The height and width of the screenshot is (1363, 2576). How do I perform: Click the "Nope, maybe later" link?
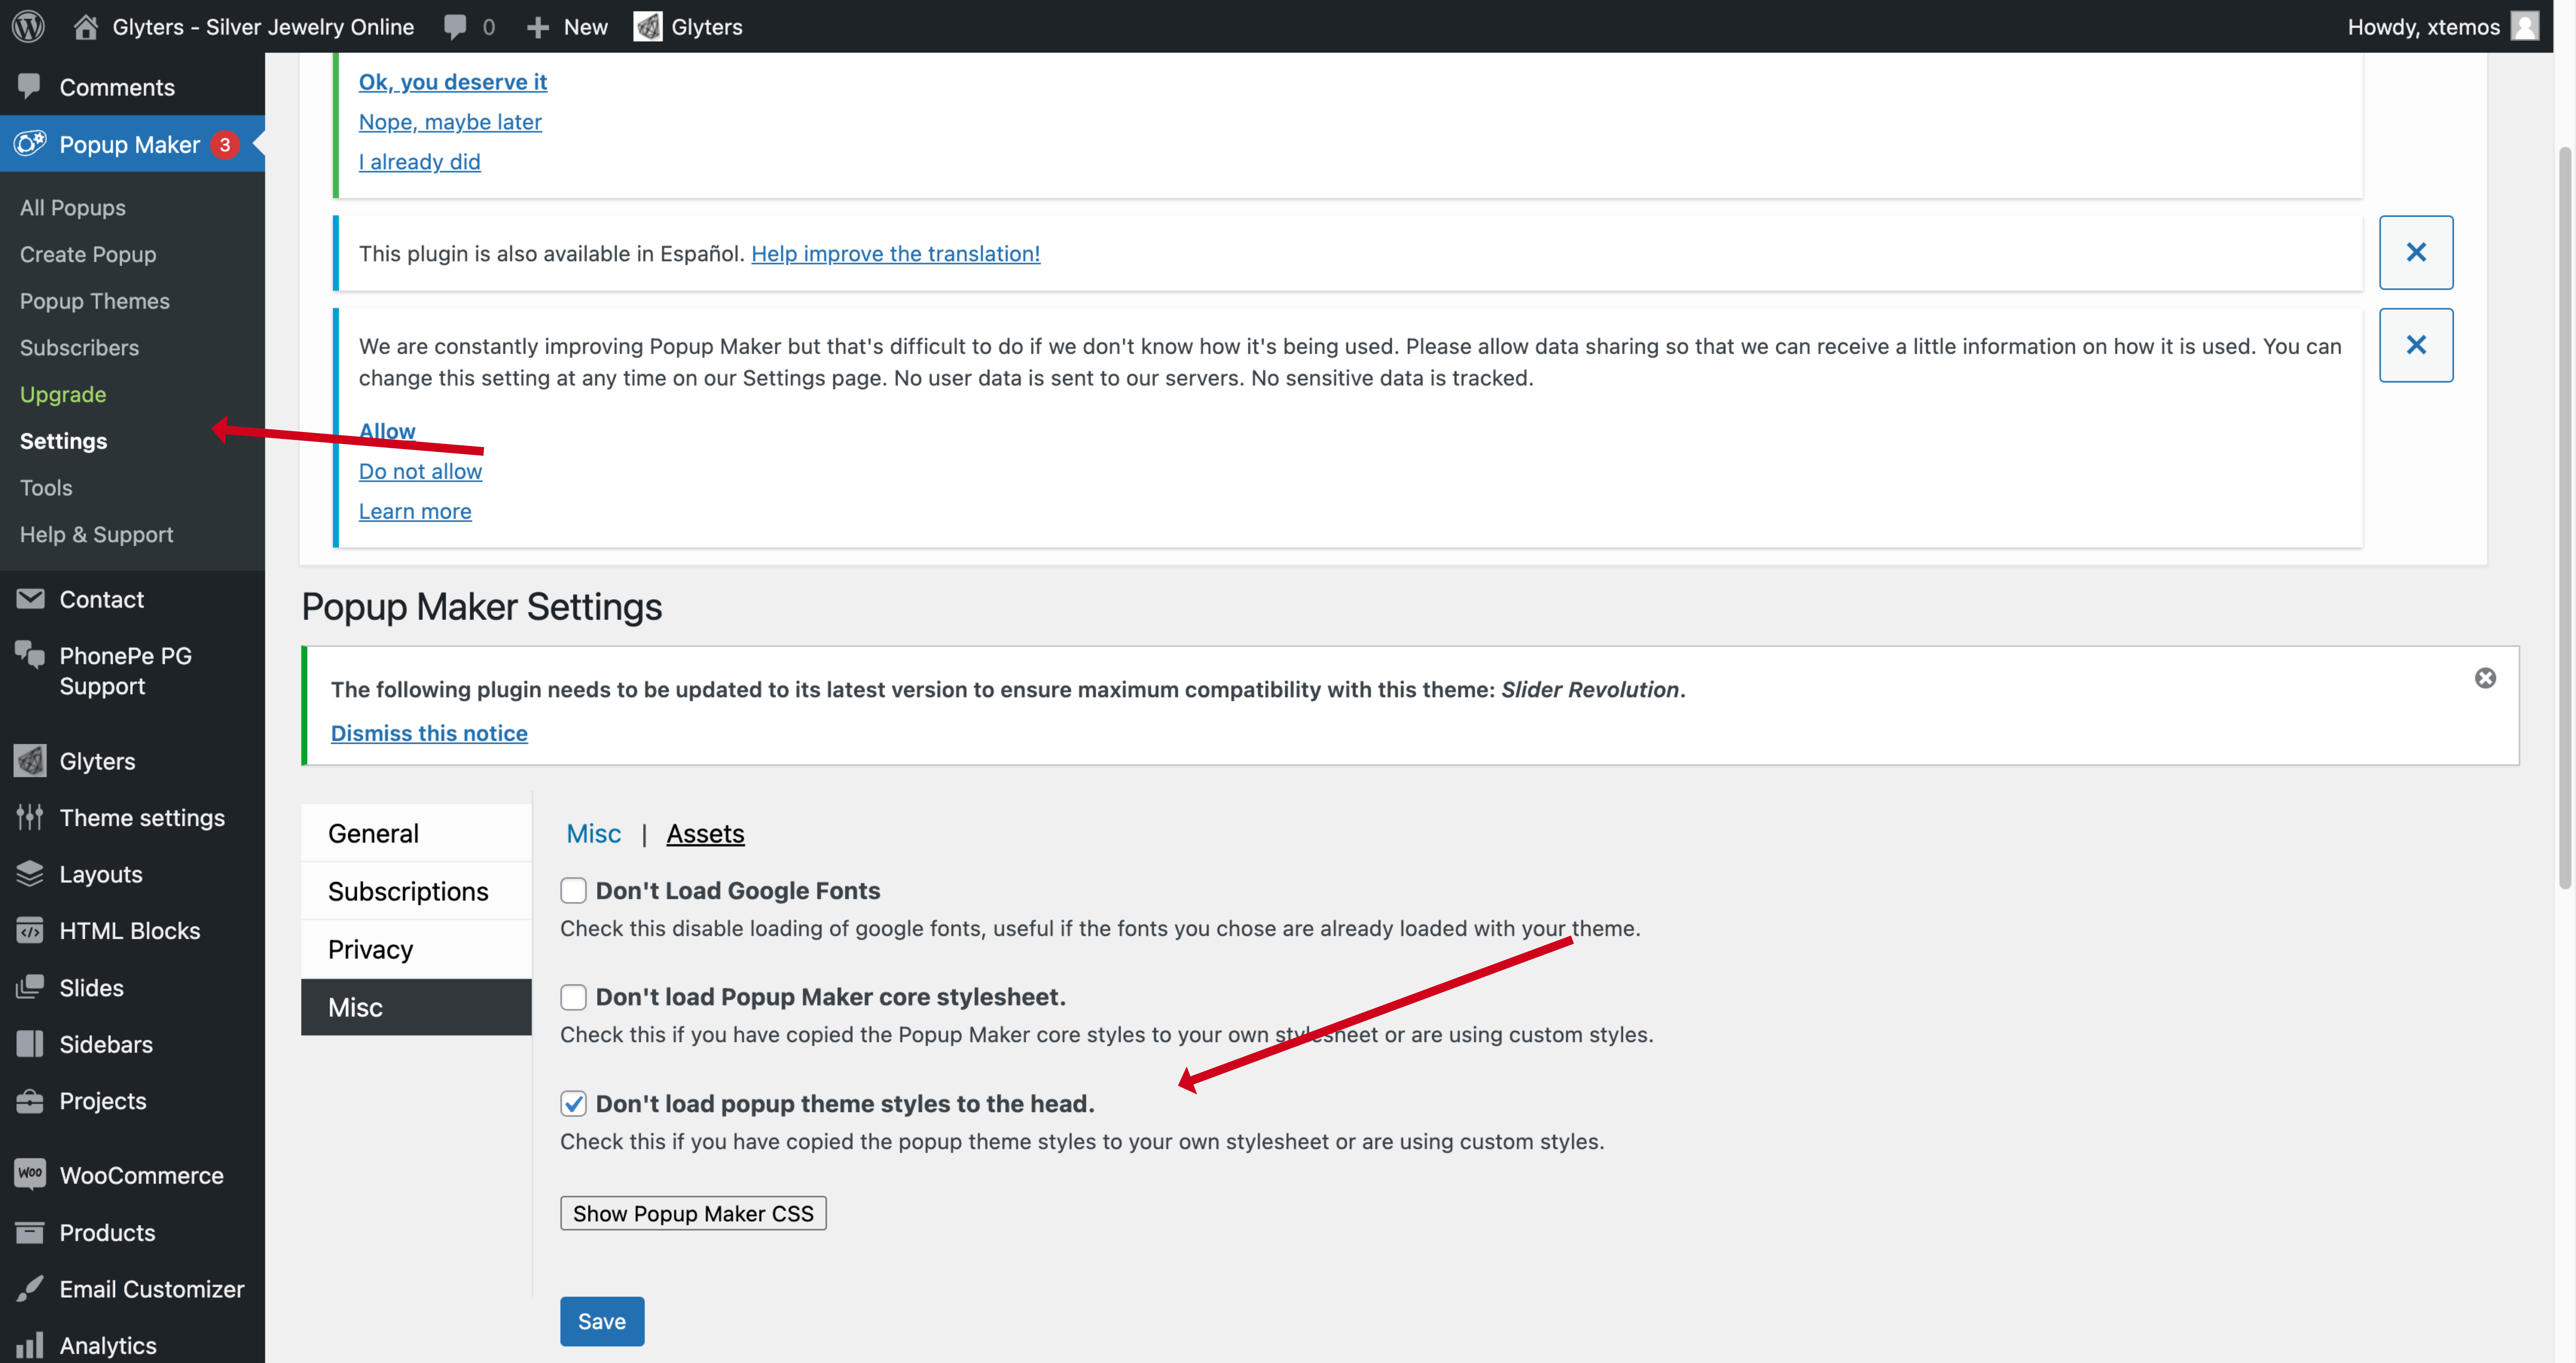point(450,121)
